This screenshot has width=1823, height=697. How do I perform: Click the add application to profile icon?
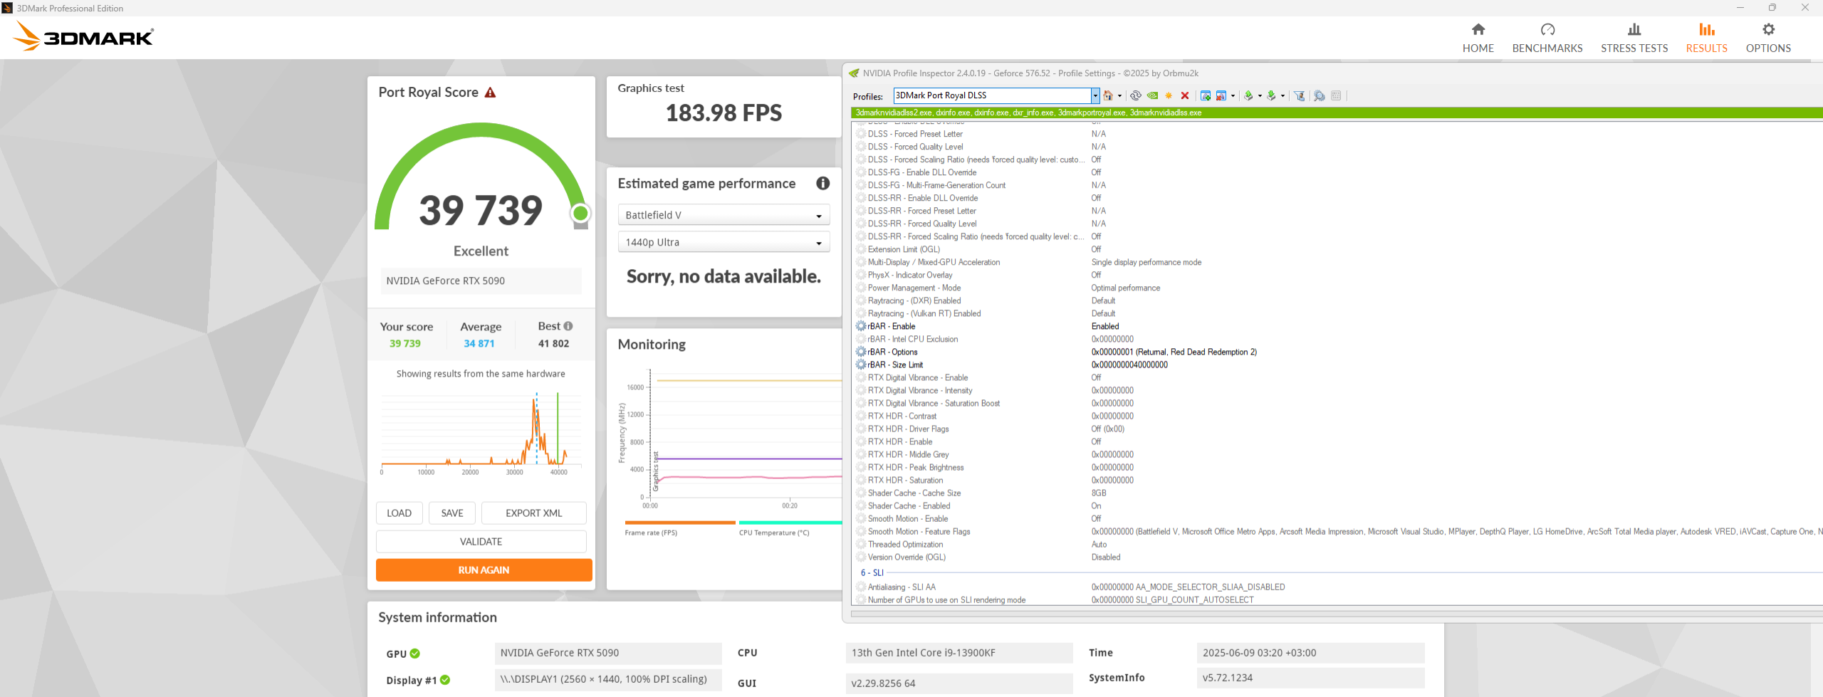tap(1206, 96)
